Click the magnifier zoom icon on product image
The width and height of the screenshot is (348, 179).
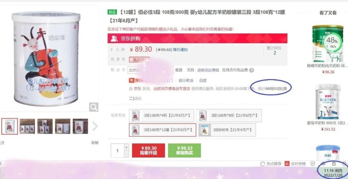(x=94, y=107)
